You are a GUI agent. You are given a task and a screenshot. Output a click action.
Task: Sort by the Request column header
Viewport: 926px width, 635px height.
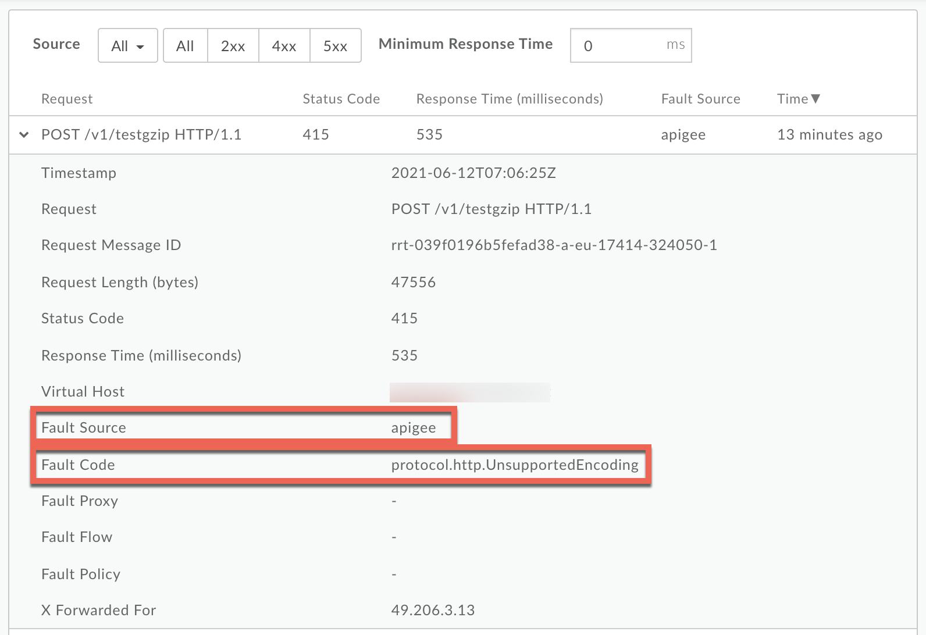click(x=67, y=99)
